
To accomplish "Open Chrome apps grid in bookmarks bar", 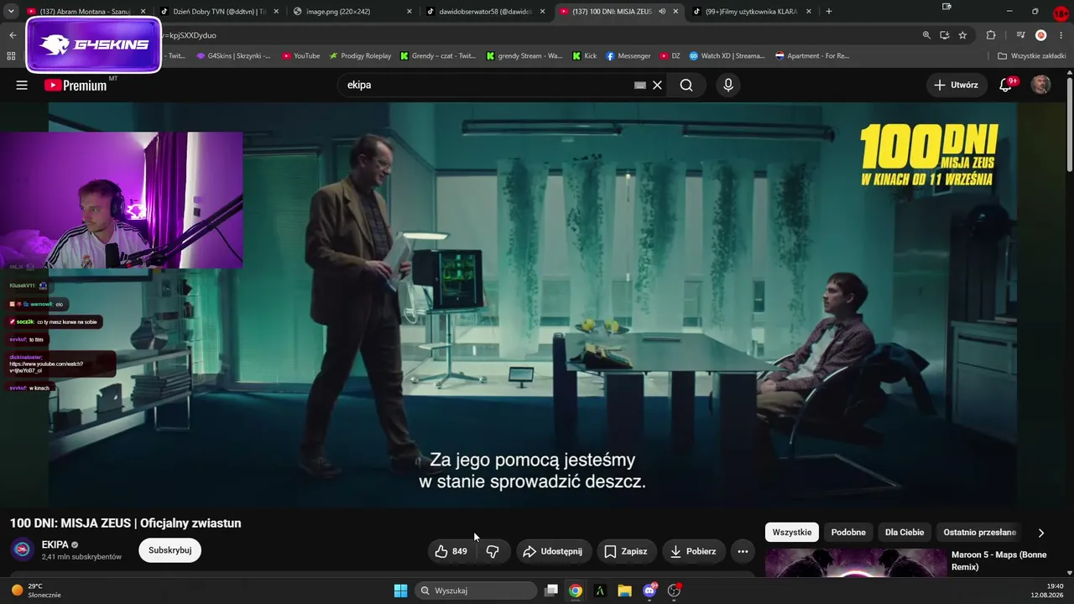I will coord(11,56).
